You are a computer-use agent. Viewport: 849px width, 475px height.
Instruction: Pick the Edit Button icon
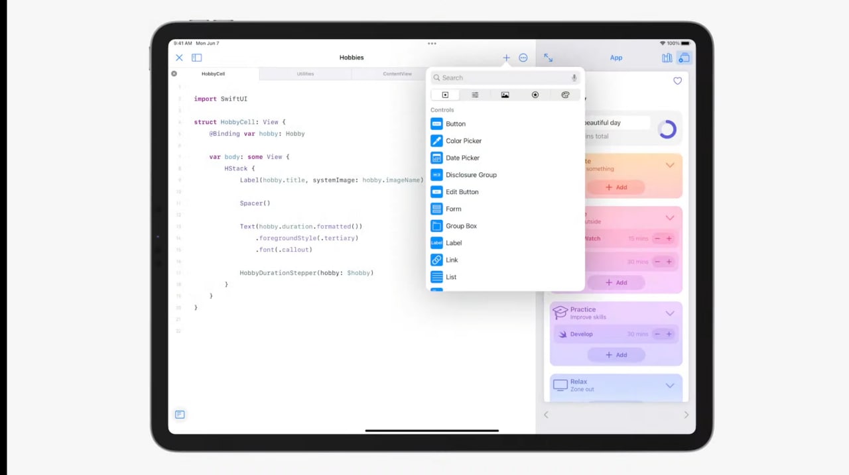click(436, 192)
